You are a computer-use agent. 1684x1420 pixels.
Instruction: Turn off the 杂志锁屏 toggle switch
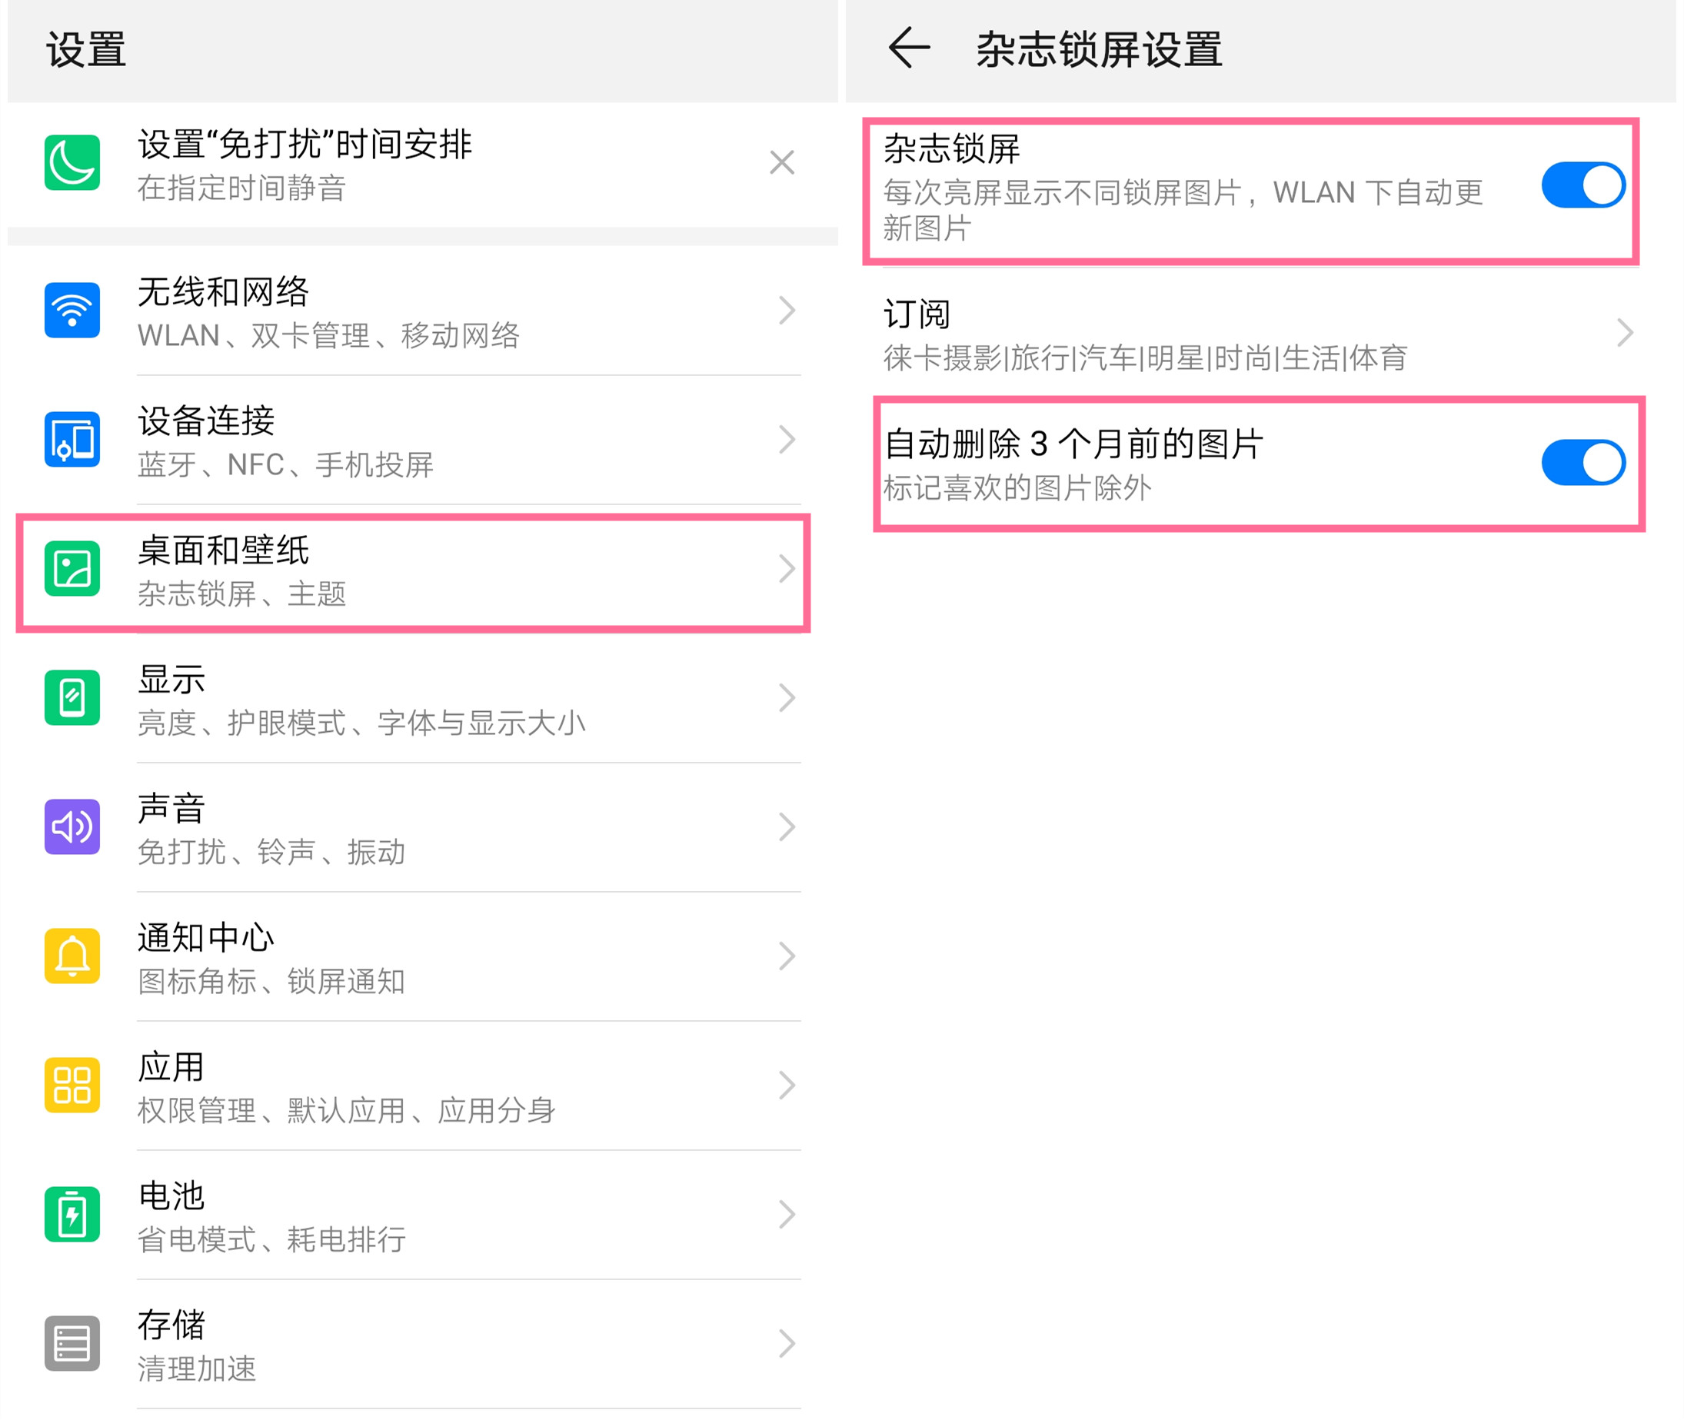coord(1582,185)
